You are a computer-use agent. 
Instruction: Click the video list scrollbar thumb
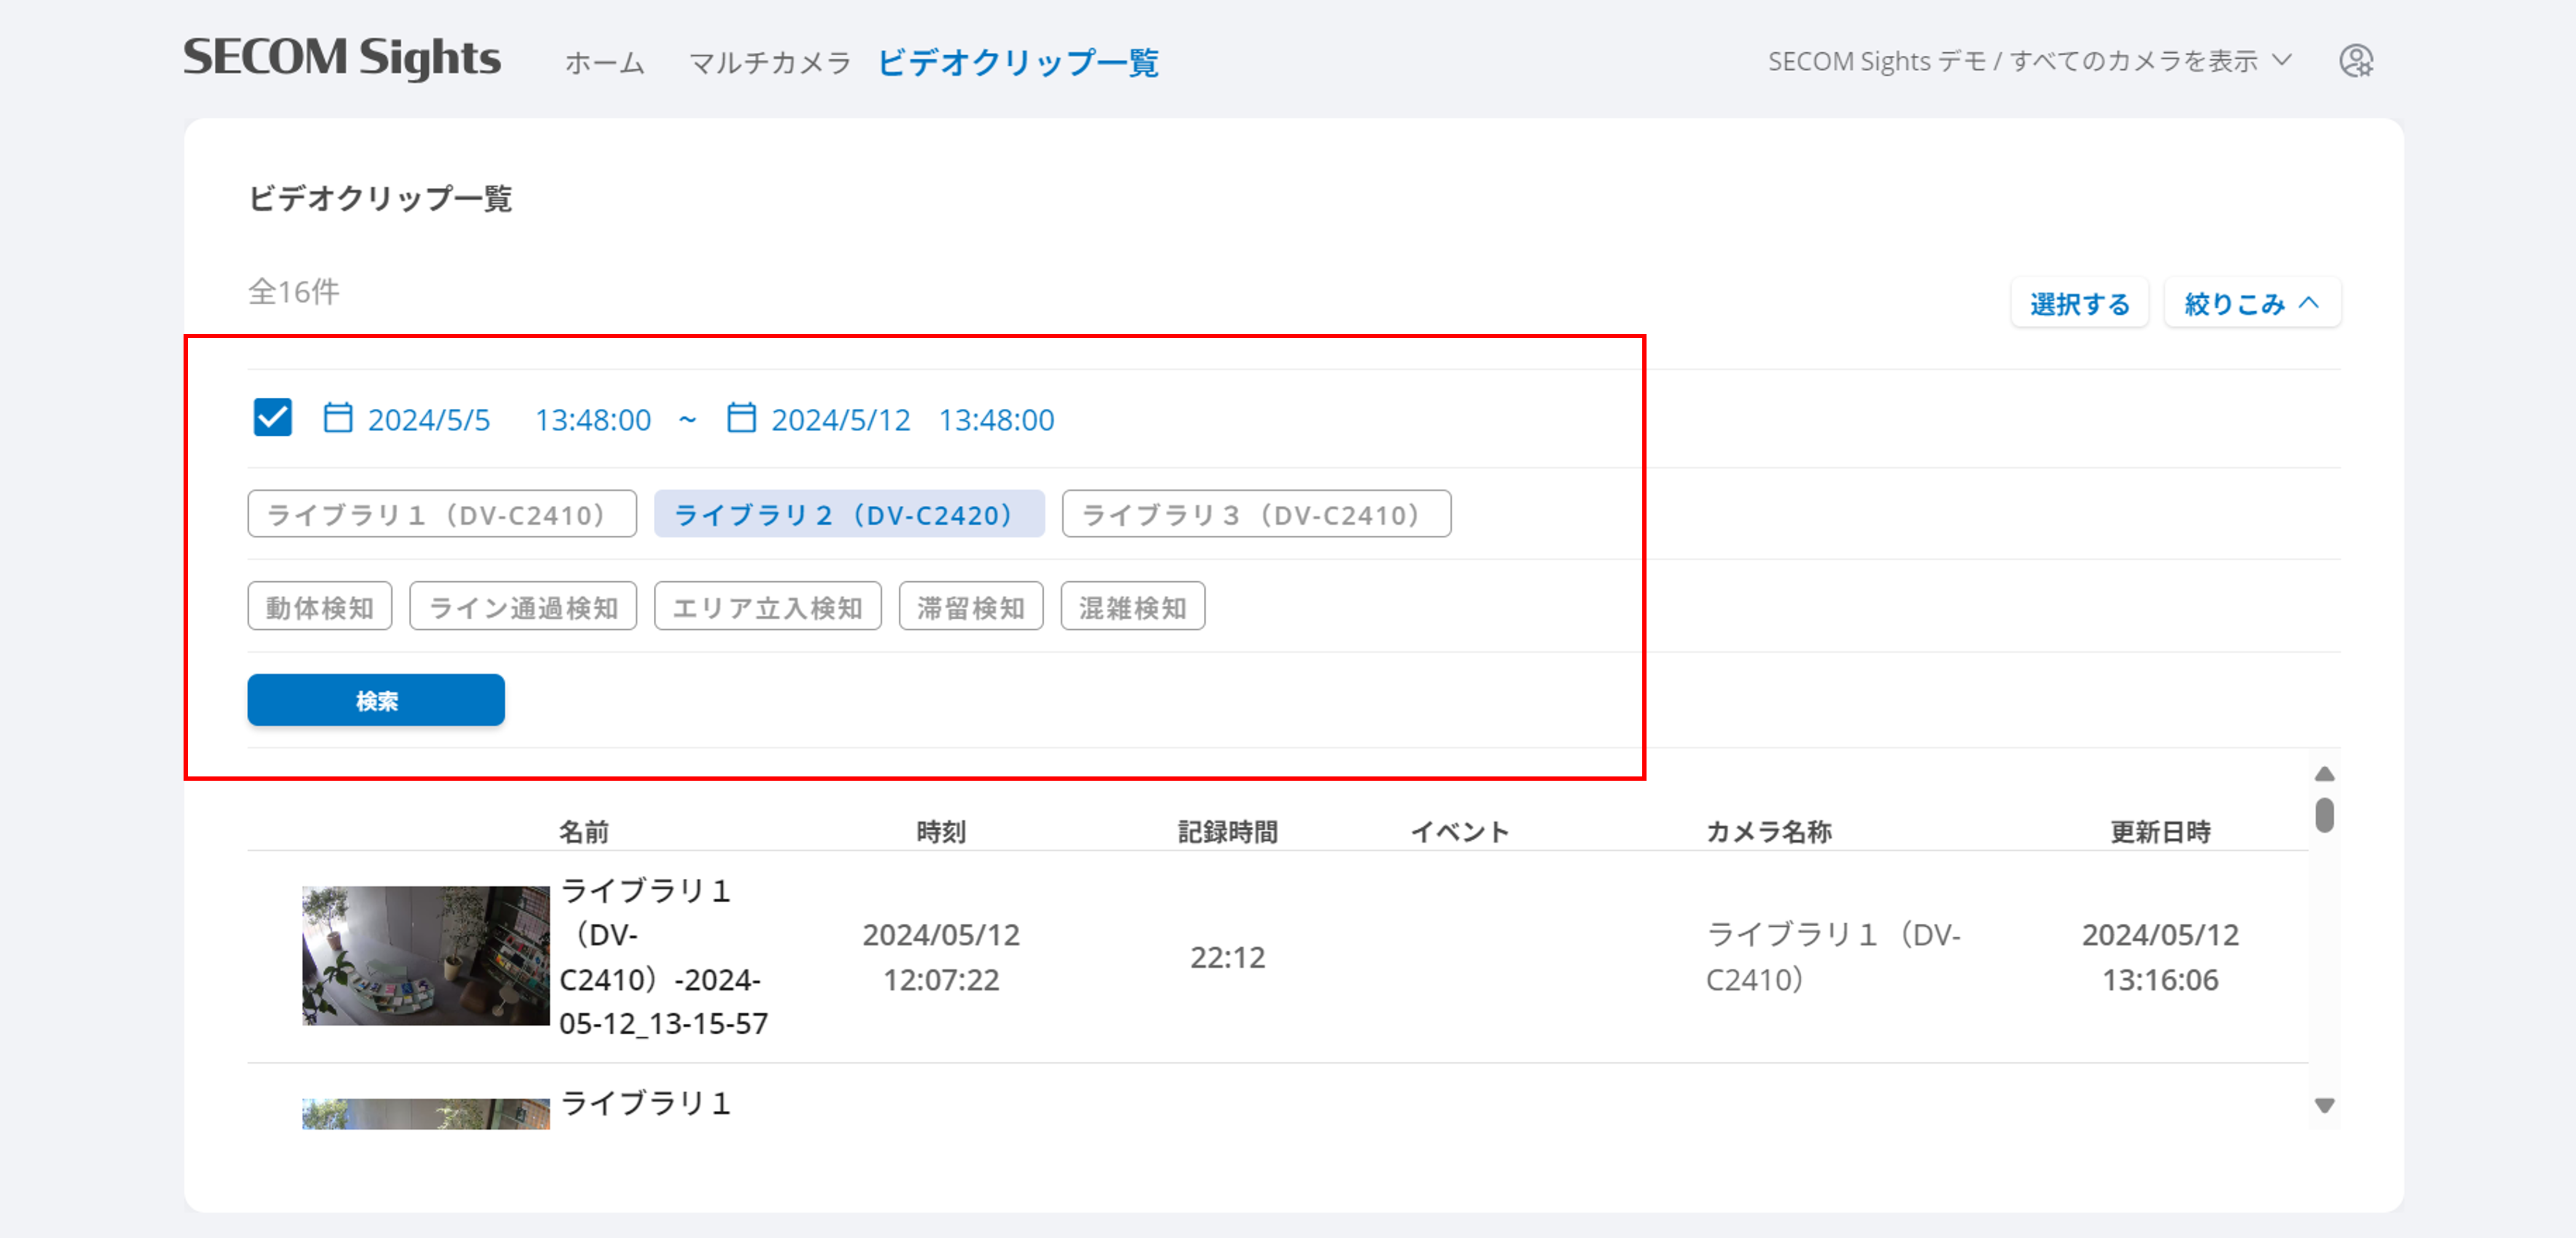point(2324,814)
